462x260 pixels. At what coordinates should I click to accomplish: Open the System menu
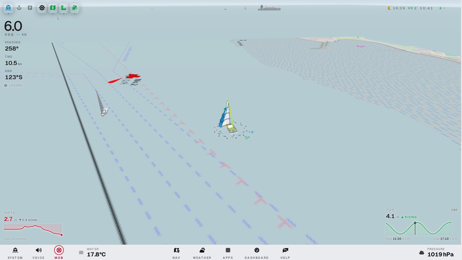(x=15, y=253)
